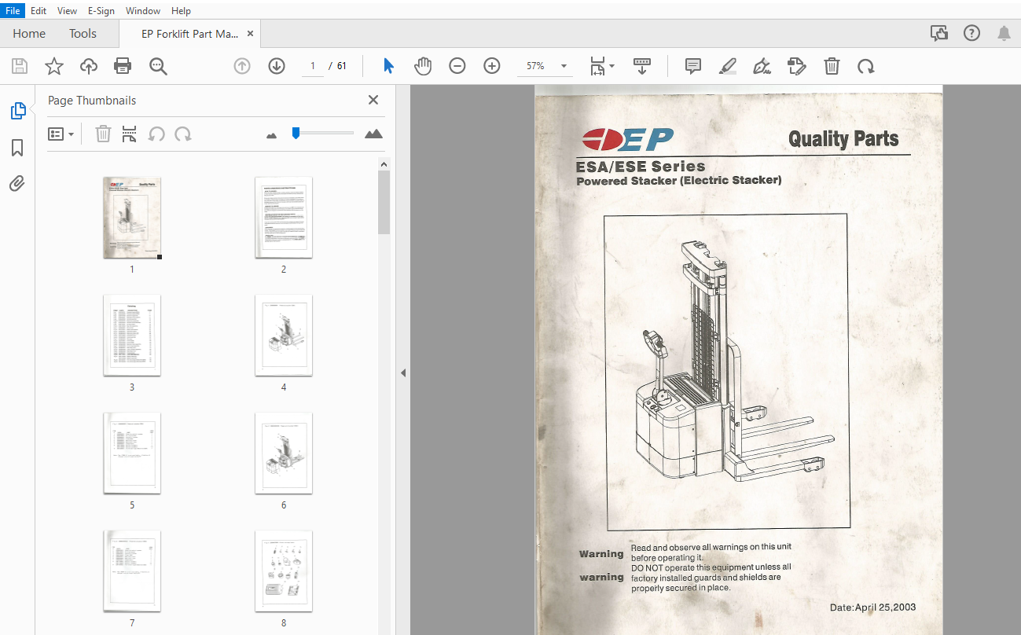Screen dimensions: 1021x635
Task: Close the Page Thumbnails panel
Action: 373,100
